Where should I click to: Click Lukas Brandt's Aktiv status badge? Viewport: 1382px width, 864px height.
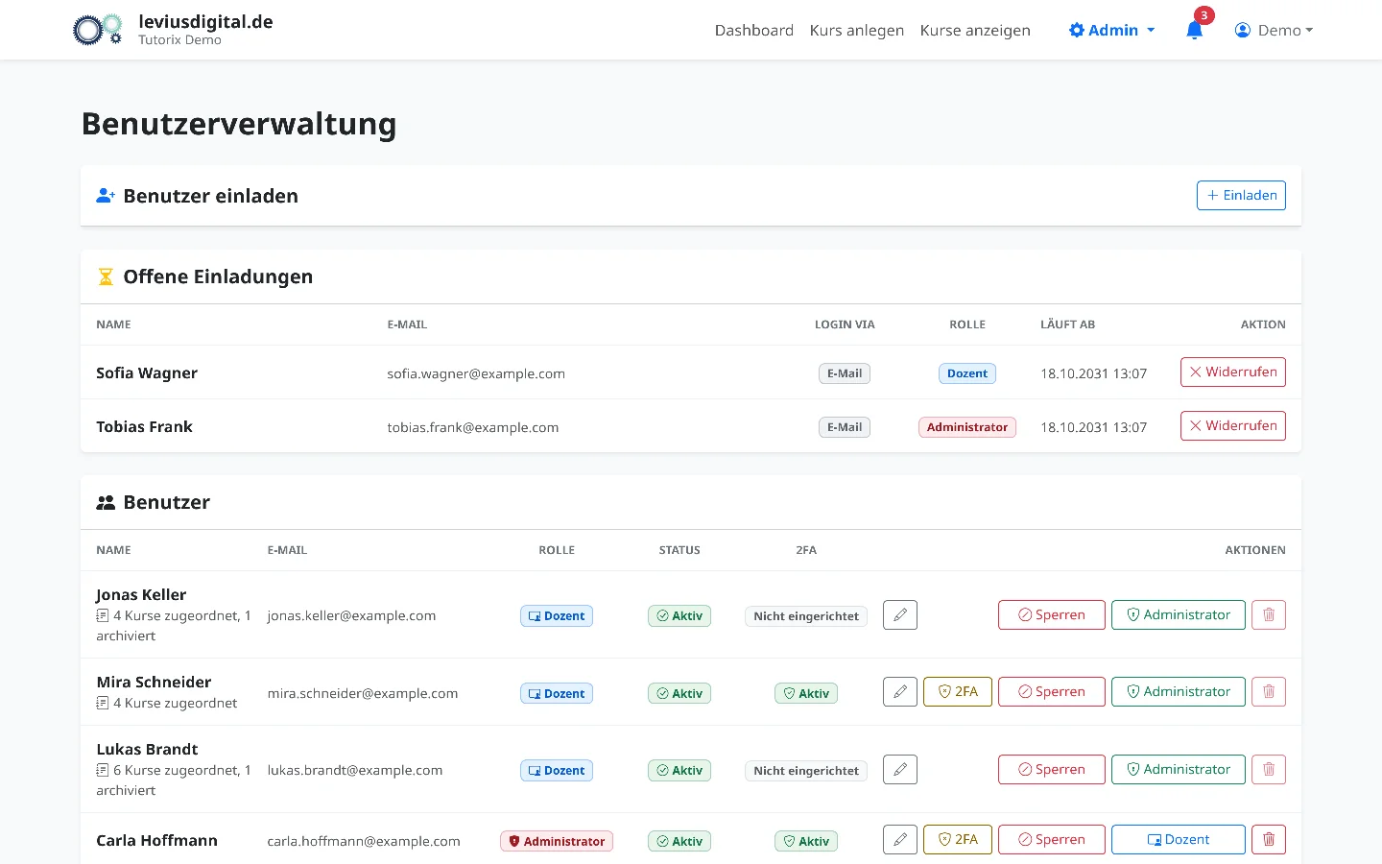pyautogui.click(x=679, y=770)
